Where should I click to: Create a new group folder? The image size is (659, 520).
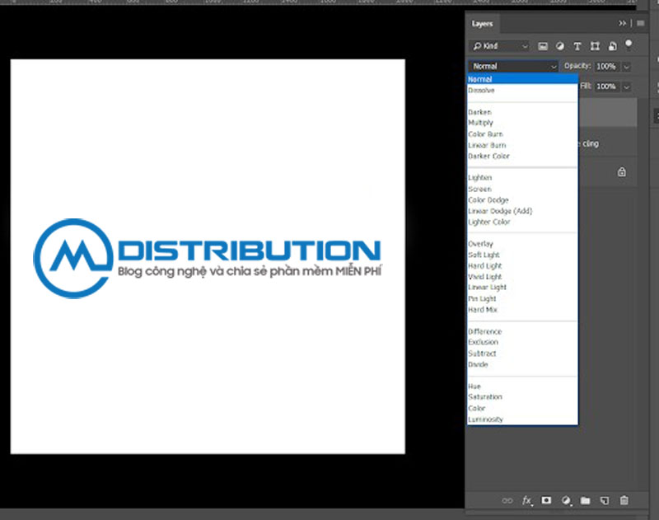[585, 500]
